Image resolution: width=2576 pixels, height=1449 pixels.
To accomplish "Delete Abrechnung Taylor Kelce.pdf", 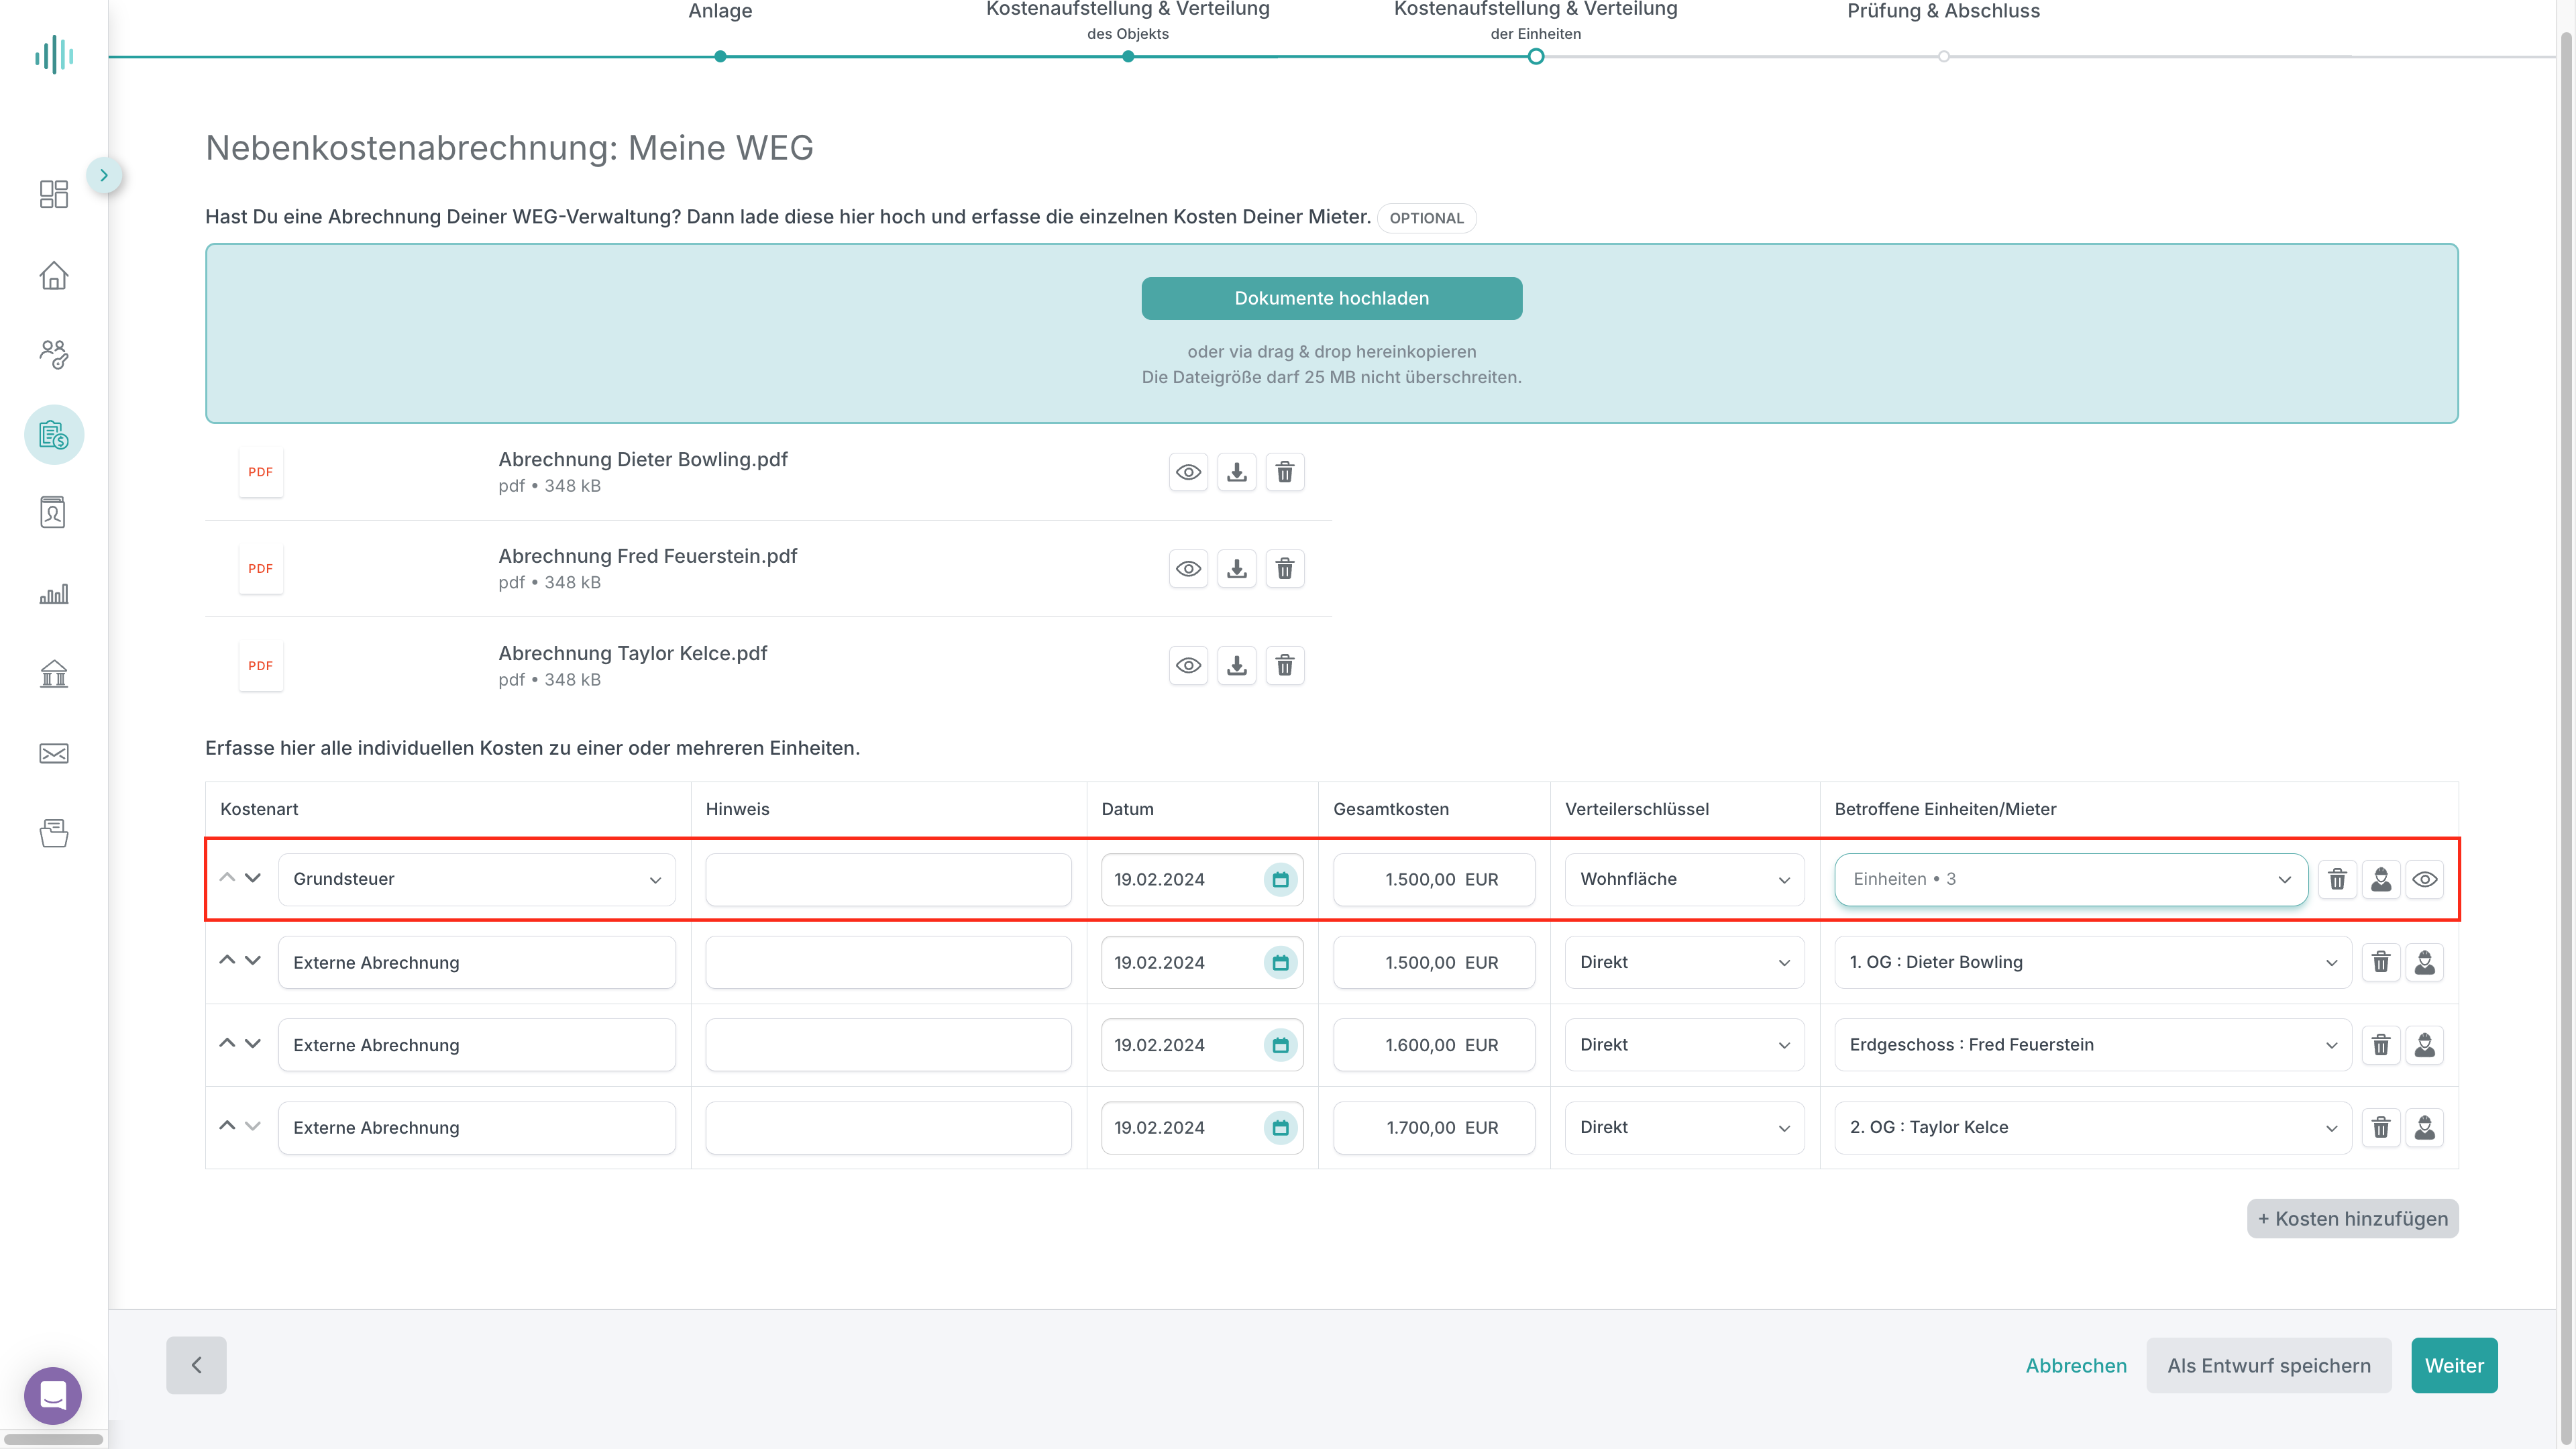I will click(x=1285, y=666).
